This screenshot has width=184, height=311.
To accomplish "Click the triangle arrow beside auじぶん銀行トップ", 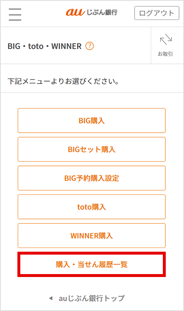I will click(x=51, y=298).
